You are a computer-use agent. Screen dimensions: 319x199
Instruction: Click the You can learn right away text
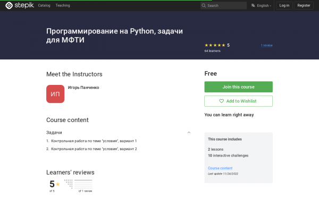click(229, 115)
